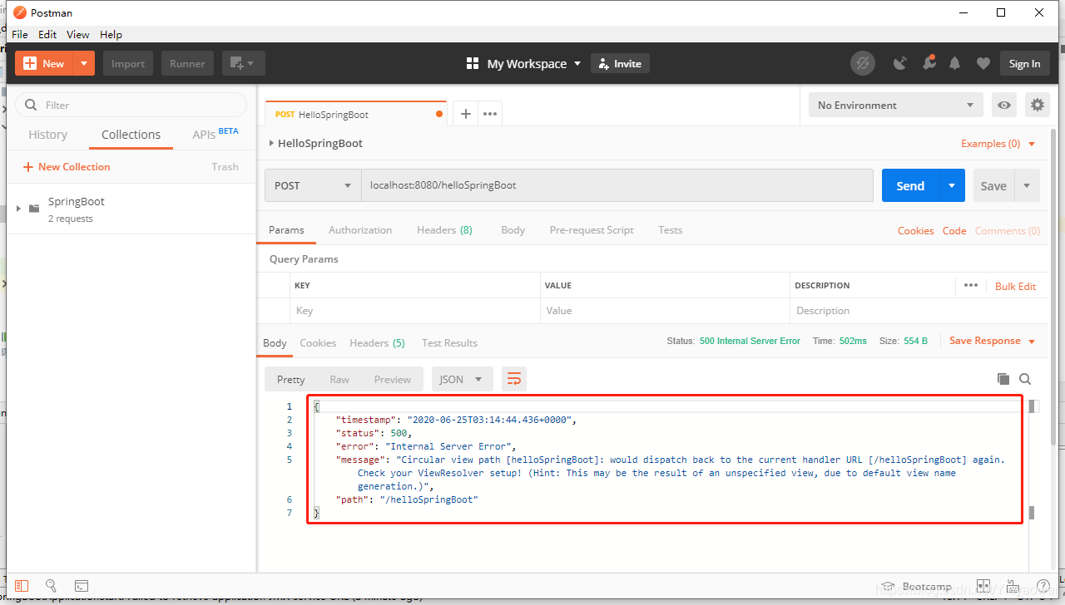Toggle line wrap in response

514,379
